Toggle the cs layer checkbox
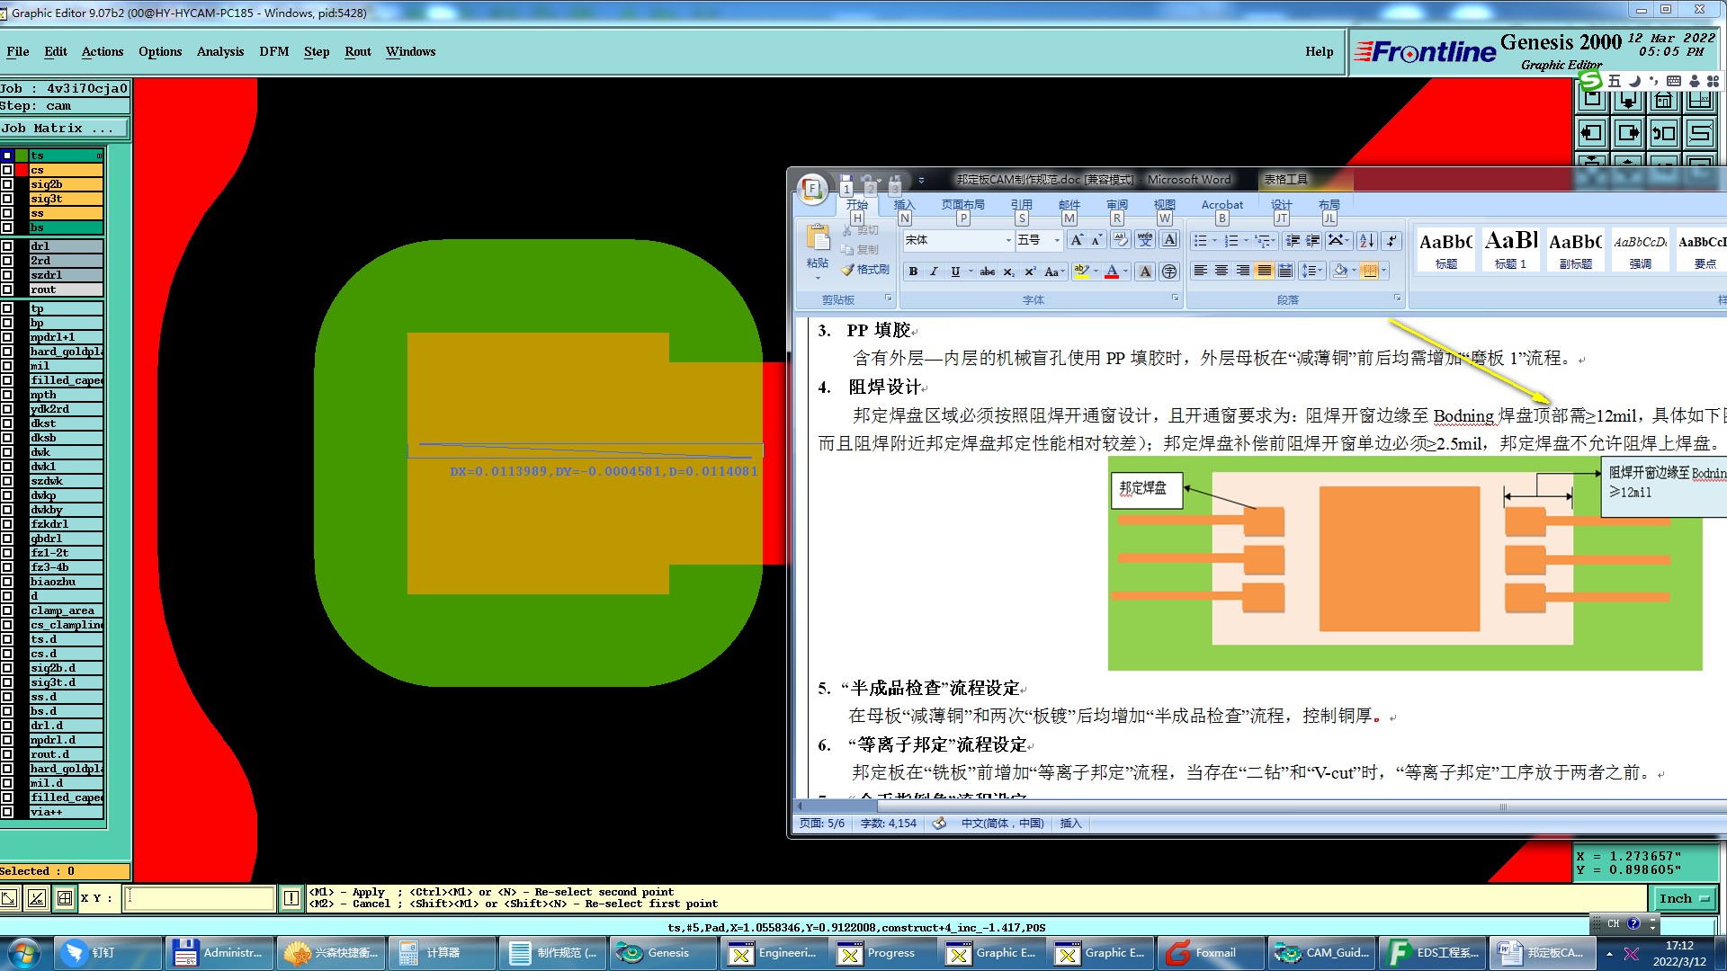 pyautogui.click(x=7, y=170)
